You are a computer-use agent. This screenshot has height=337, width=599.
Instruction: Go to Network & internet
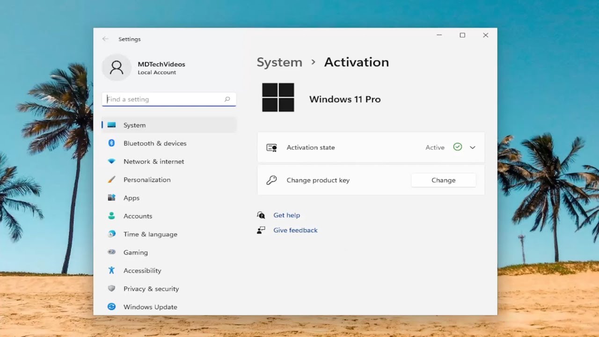click(x=169, y=161)
